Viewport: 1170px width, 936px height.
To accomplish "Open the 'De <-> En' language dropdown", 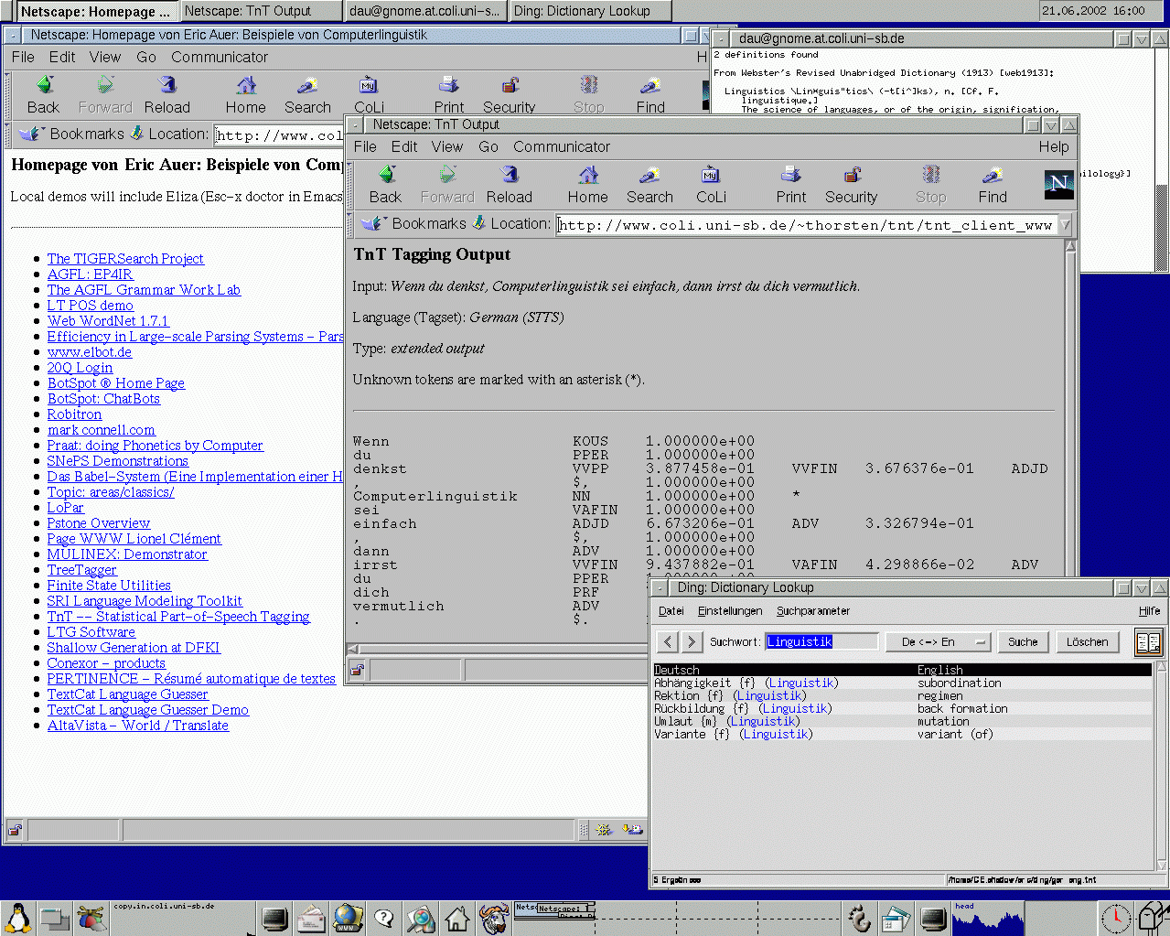I will click(x=939, y=641).
